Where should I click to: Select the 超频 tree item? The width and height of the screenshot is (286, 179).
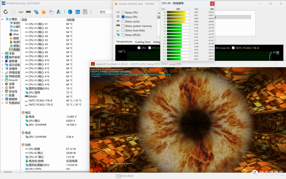coord(16,38)
